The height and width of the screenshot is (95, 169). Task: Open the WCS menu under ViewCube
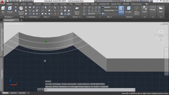[161, 43]
